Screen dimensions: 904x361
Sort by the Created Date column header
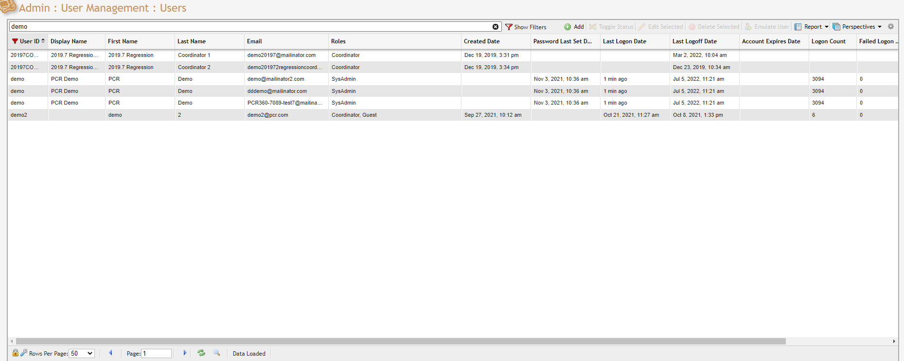481,41
